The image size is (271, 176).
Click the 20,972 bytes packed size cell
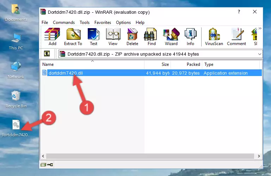(x=186, y=73)
